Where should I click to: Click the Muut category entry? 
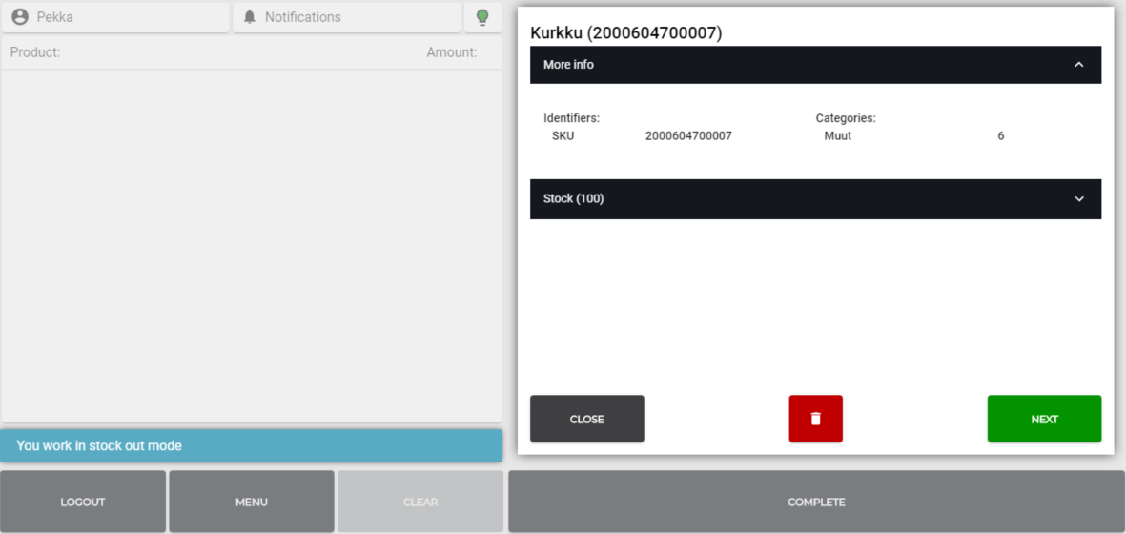tap(837, 136)
